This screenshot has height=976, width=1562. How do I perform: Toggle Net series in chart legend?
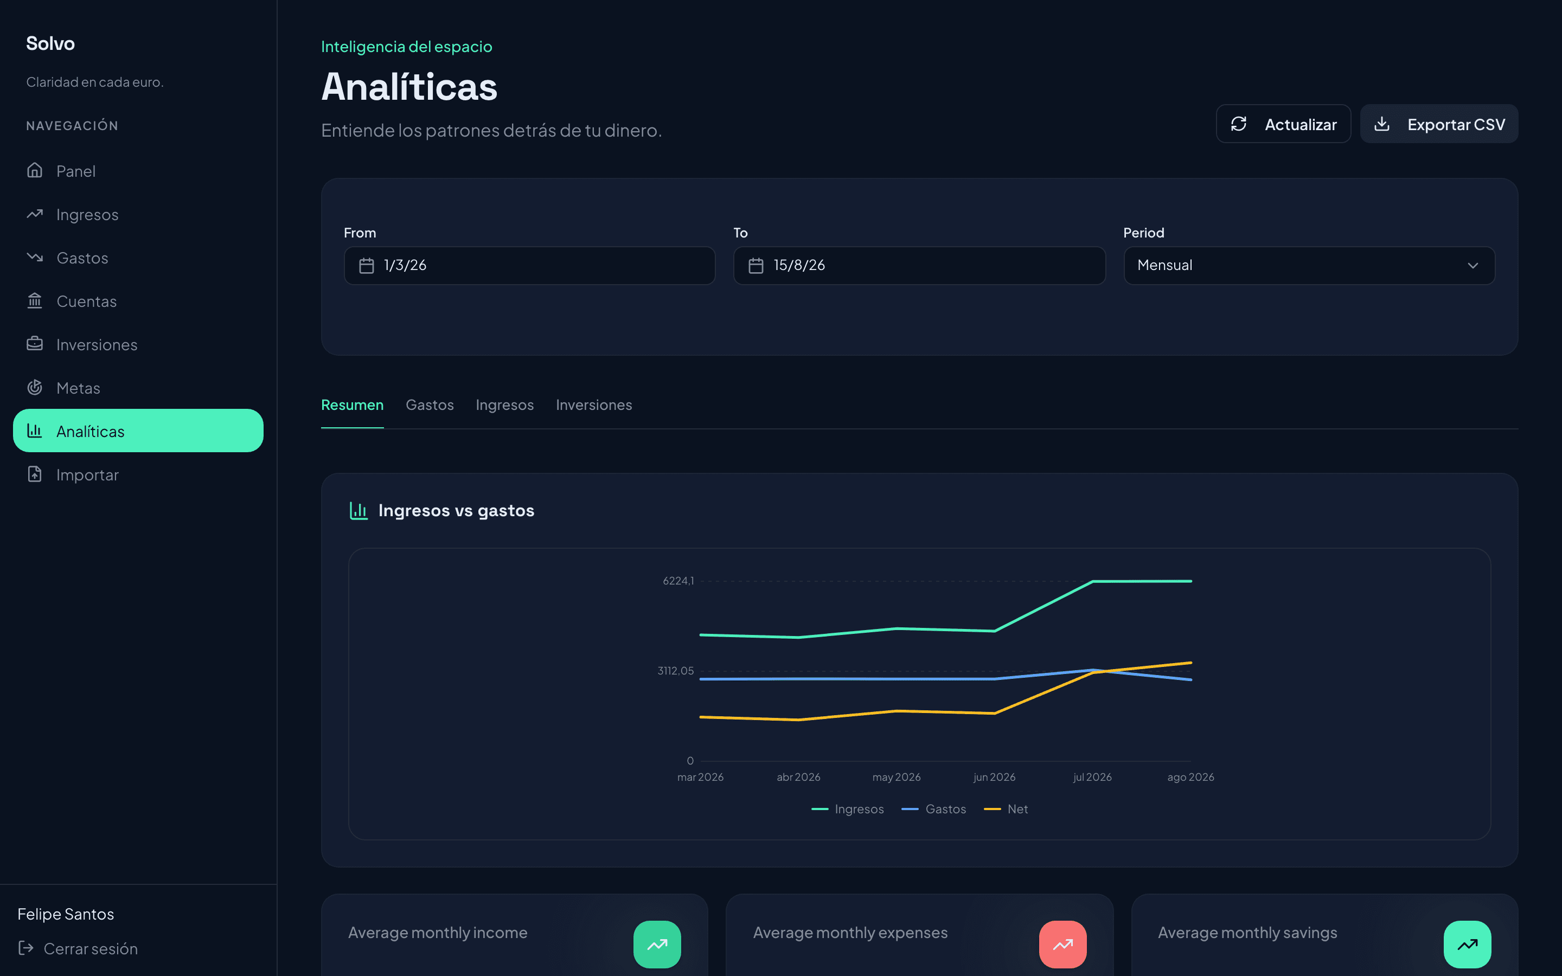(1006, 809)
